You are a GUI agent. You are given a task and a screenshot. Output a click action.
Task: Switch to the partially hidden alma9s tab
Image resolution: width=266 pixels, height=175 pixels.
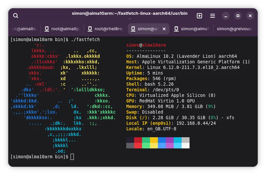[x=24, y=29]
